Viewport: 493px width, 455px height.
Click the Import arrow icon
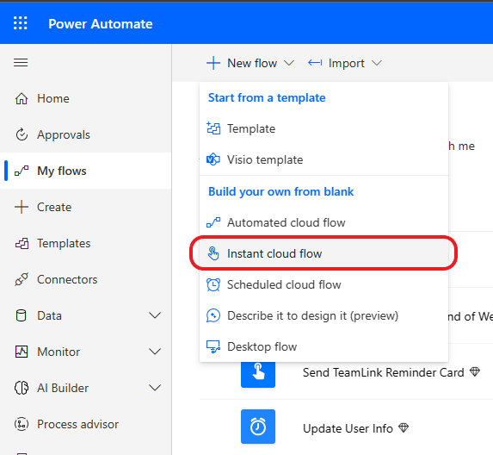coord(315,63)
